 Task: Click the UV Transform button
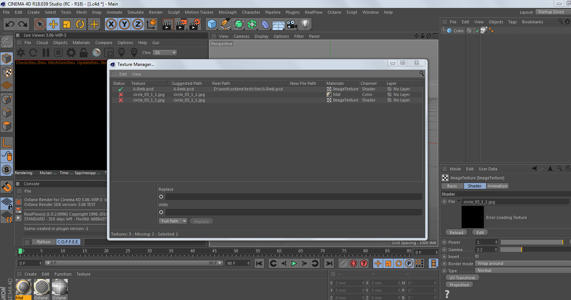[x=462, y=278]
